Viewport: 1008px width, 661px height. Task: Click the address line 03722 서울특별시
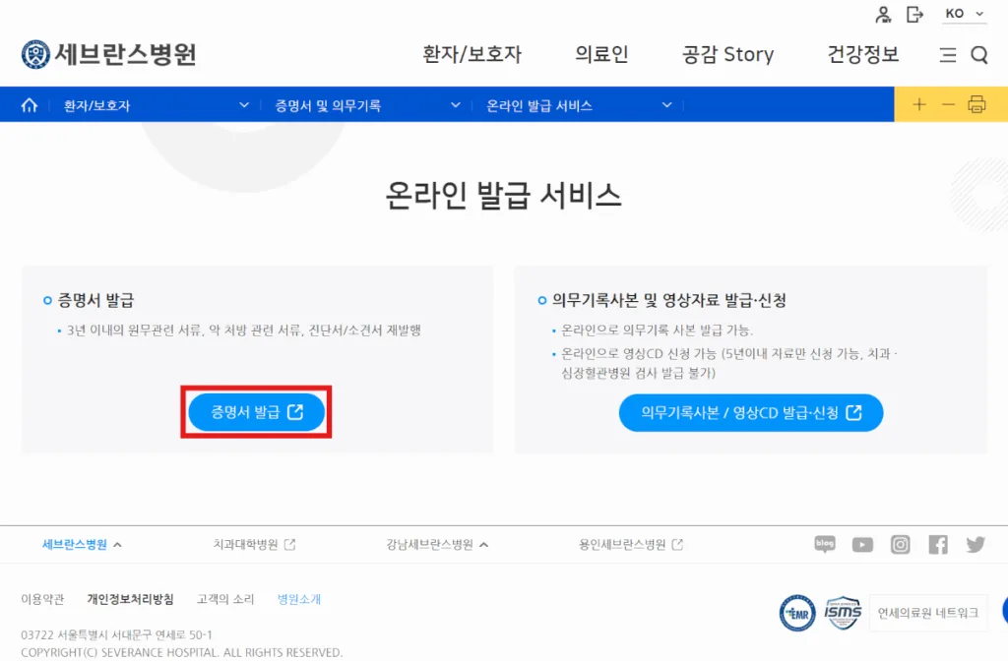click(116, 634)
